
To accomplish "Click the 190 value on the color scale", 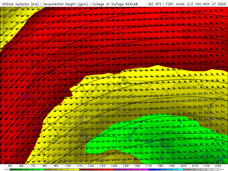I will 172,166.
